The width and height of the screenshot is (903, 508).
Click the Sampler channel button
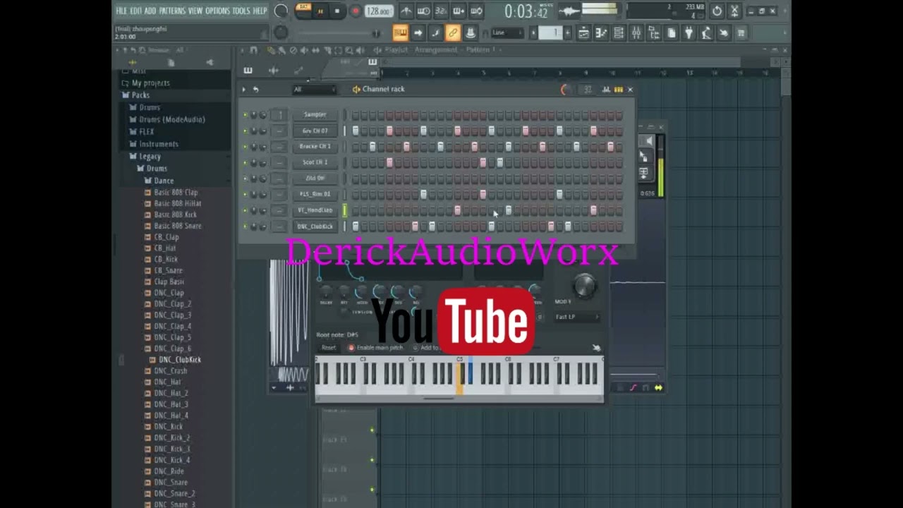pos(315,114)
